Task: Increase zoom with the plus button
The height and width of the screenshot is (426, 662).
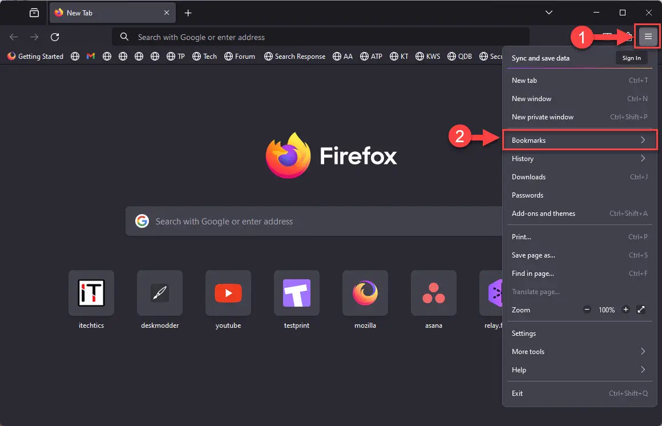Action: (x=625, y=310)
